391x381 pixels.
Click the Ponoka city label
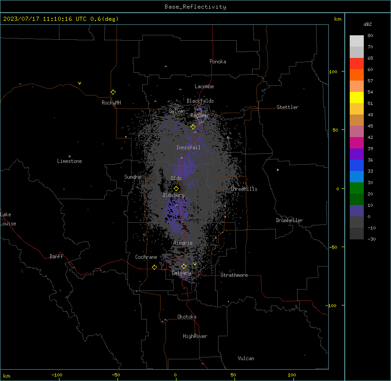[x=218, y=62]
